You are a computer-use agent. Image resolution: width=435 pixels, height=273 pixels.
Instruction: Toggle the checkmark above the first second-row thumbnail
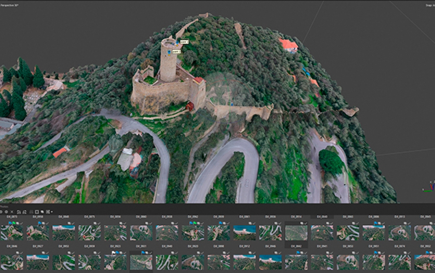22,252
